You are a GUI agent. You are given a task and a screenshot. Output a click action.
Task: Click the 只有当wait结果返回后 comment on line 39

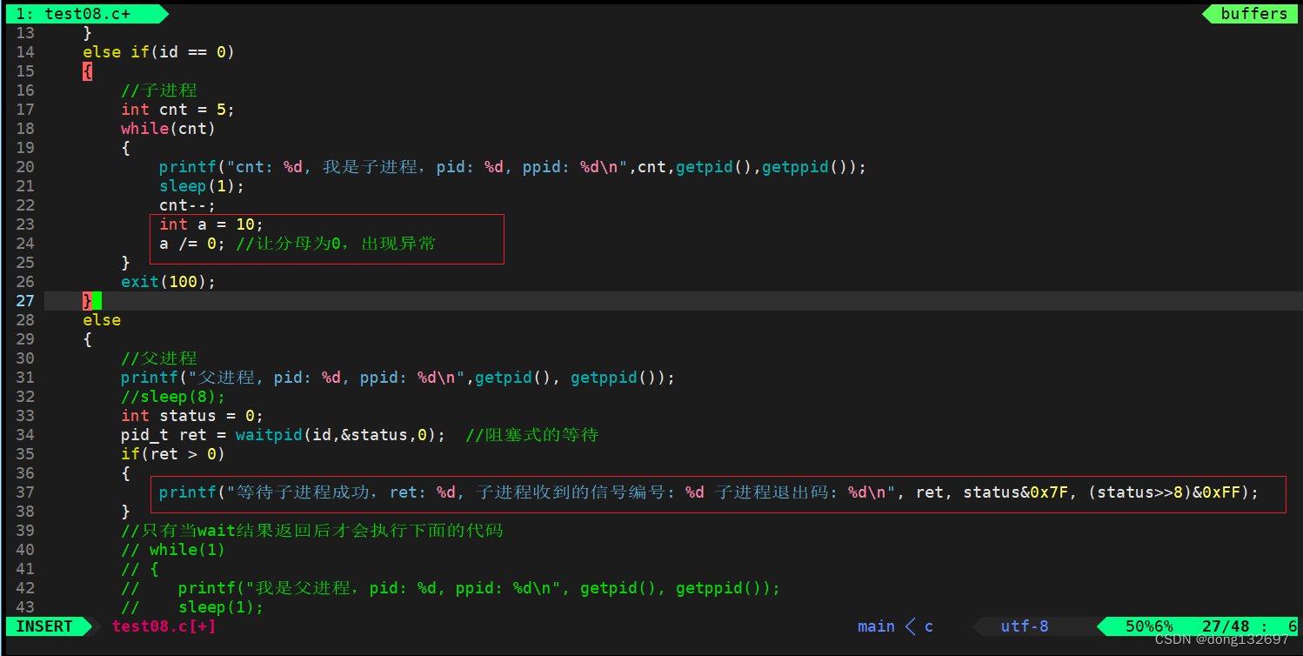[x=312, y=531]
